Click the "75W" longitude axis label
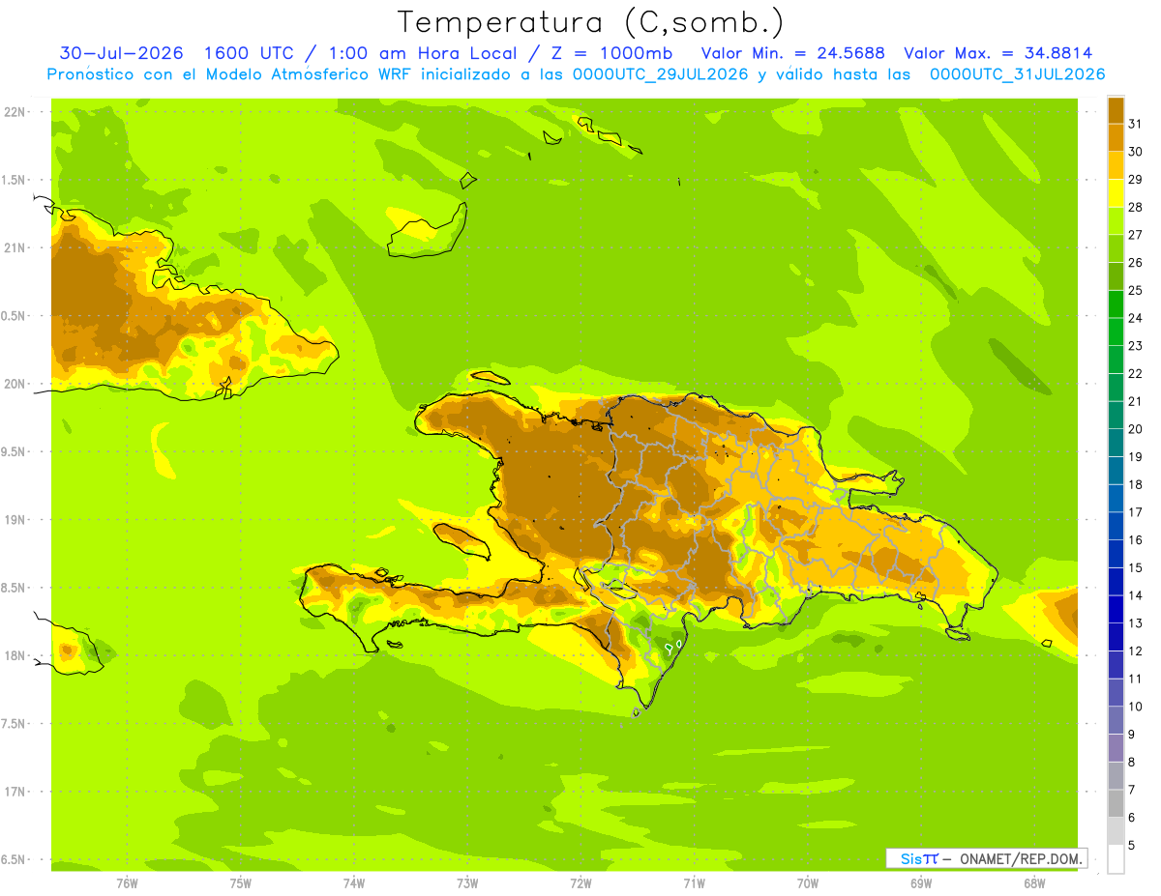 241,882
